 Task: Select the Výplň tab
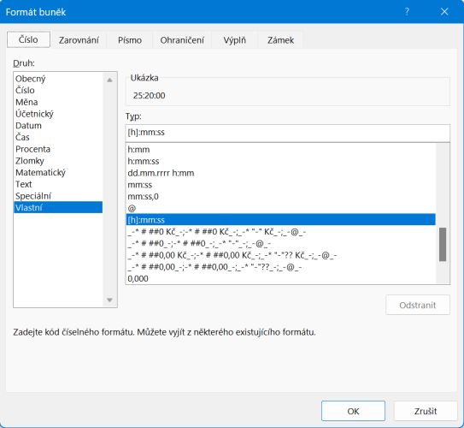[235, 40]
